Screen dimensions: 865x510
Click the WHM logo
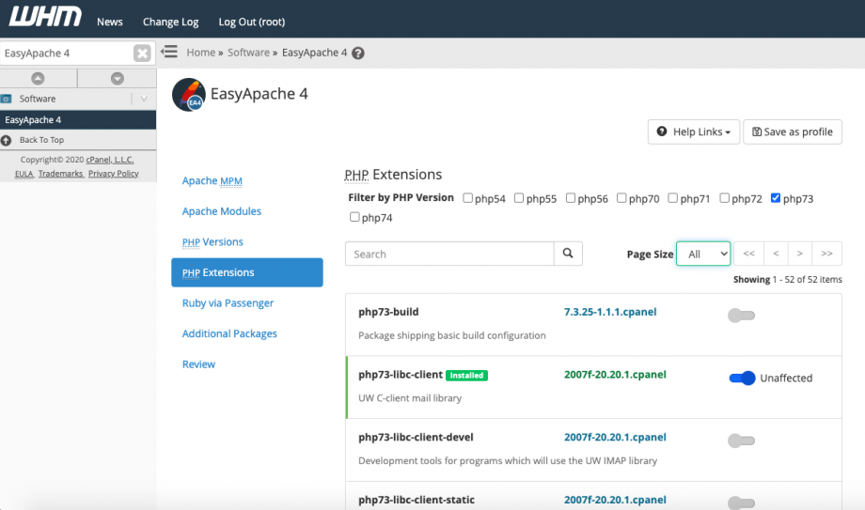(45, 19)
